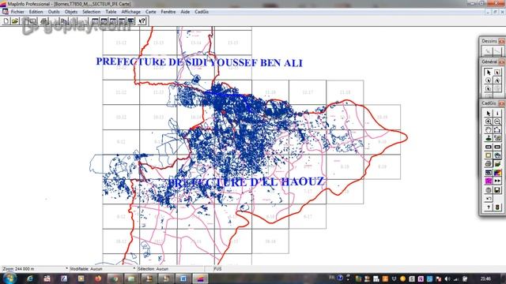
Task: Select the arrow Select tool in Général
Action: 489,72
